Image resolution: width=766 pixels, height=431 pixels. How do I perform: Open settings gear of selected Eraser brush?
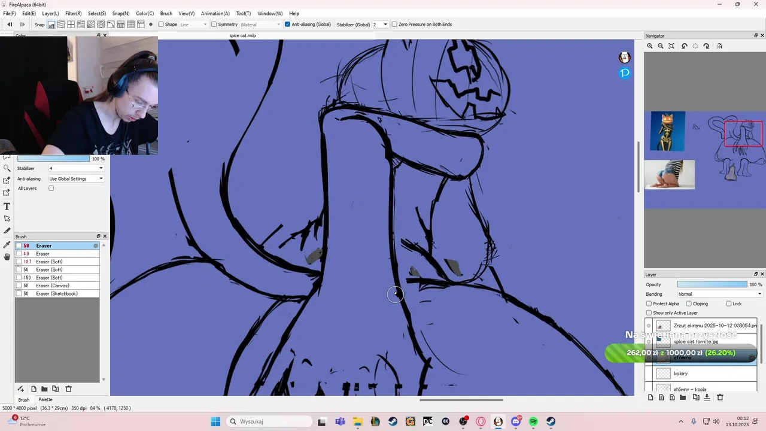point(95,246)
